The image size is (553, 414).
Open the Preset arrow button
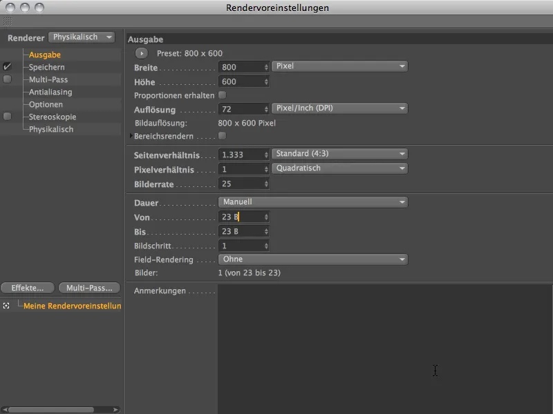pyautogui.click(x=142, y=54)
